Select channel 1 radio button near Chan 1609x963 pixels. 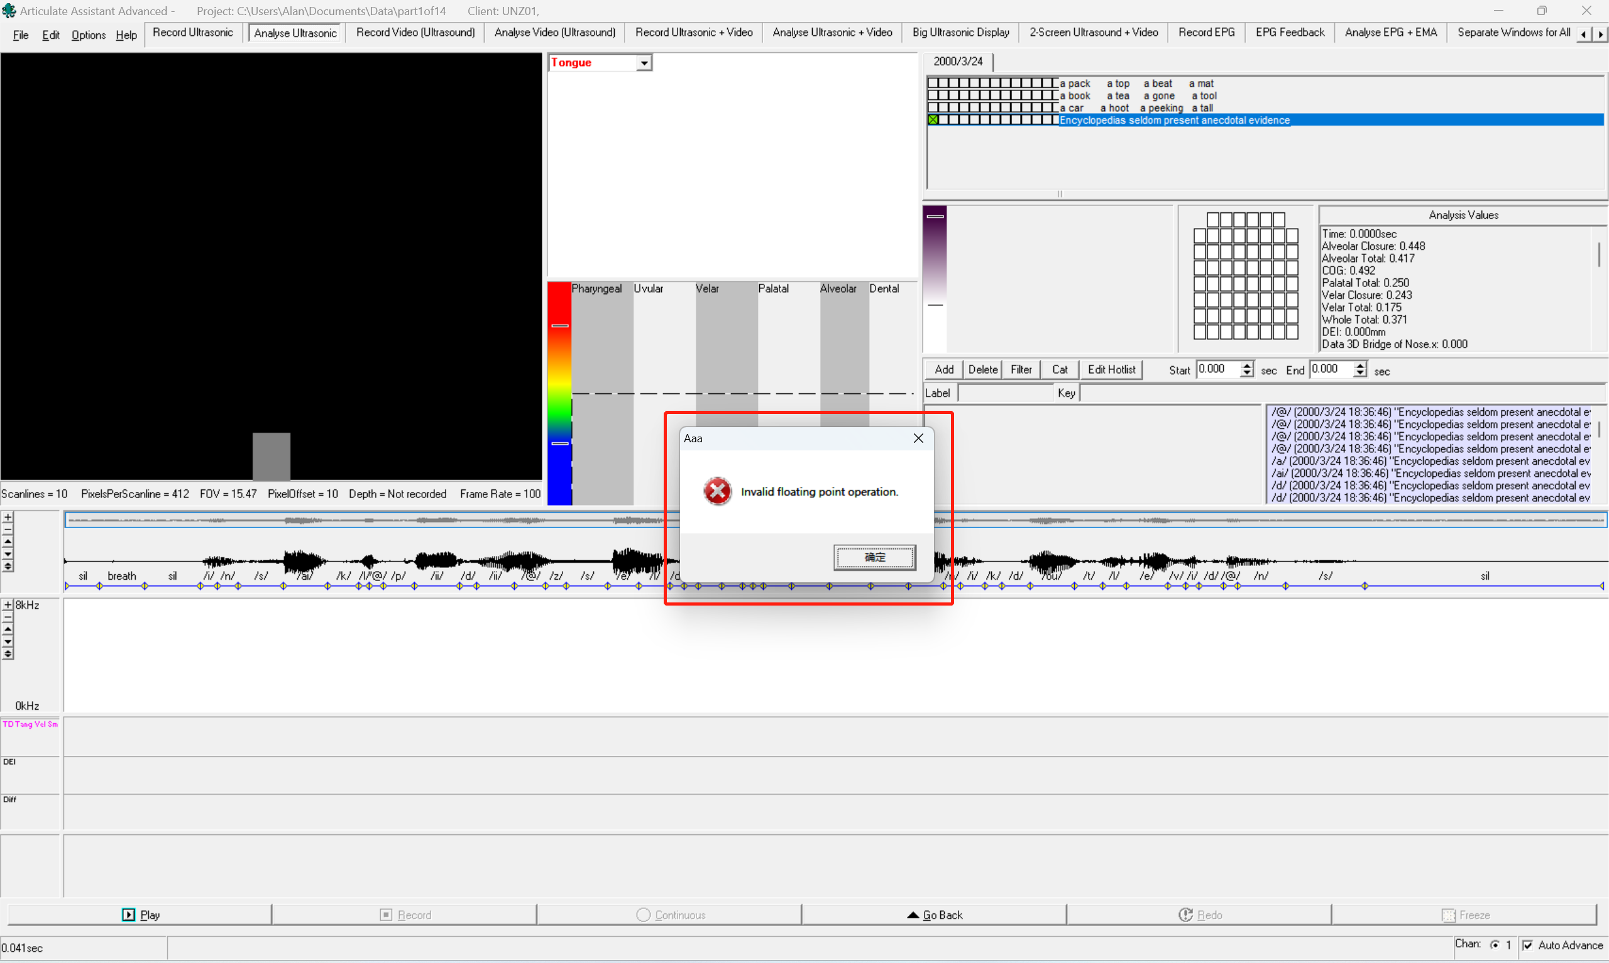coord(1495,945)
